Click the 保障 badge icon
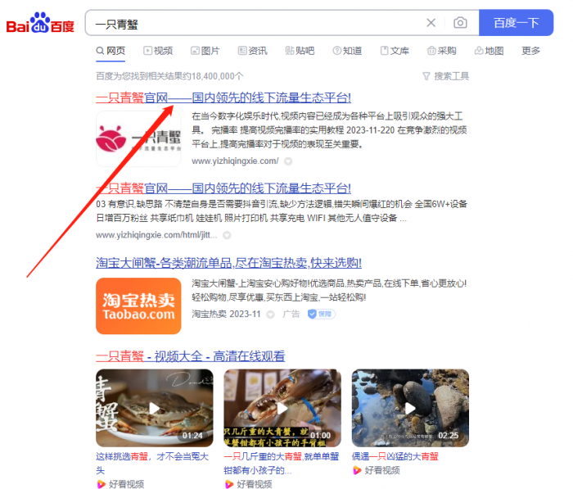 click(321, 315)
